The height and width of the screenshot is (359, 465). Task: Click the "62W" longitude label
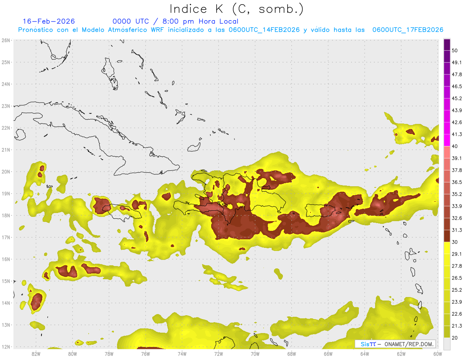[x=401, y=354]
